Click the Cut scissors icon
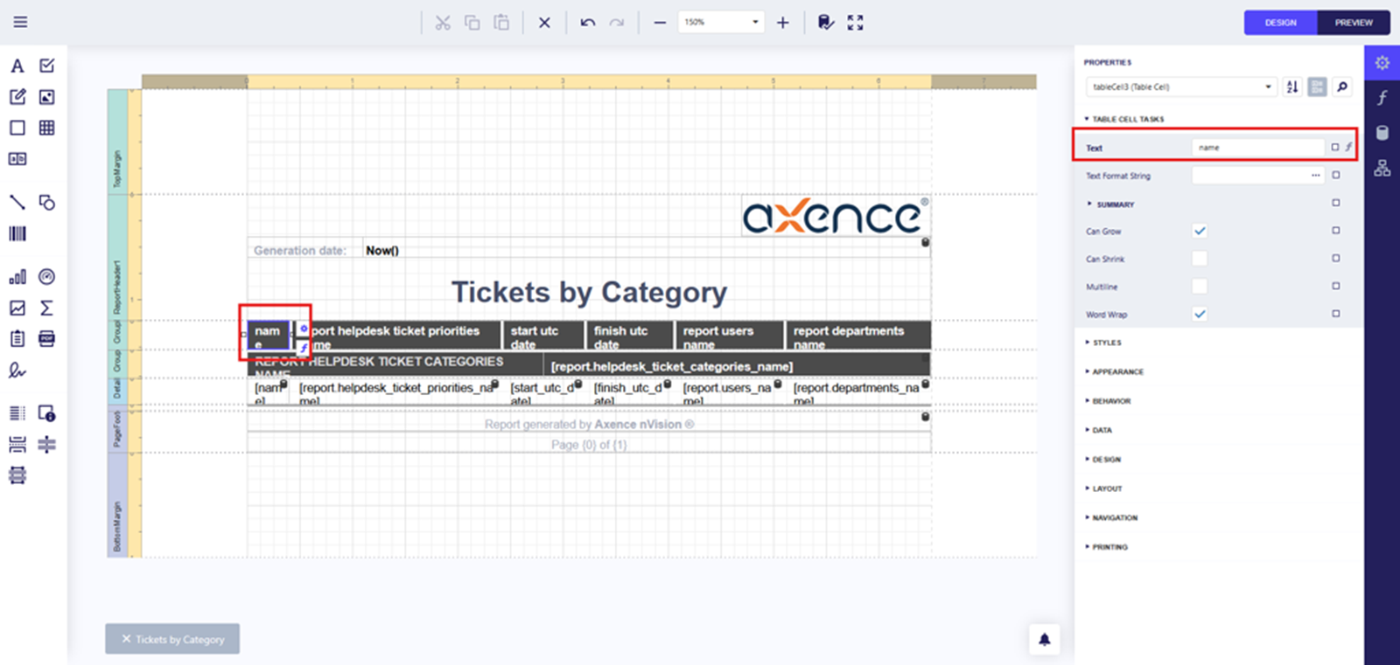 point(443,23)
